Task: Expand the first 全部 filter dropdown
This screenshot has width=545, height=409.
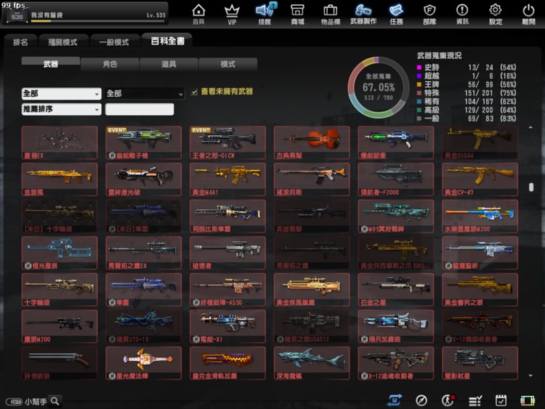Action: pos(61,94)
